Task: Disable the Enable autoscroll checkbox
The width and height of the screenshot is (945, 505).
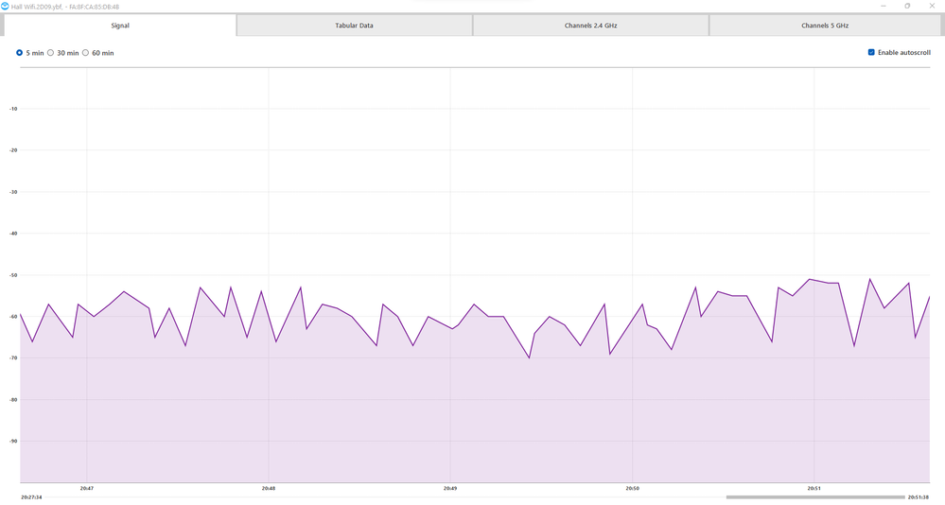Action: click(871, 53)
